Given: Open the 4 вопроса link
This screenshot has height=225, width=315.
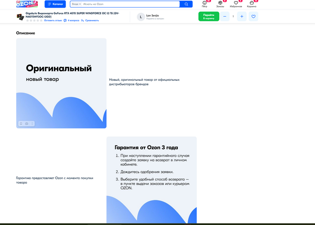Looking at the screenshot, I should pos(72,21).
